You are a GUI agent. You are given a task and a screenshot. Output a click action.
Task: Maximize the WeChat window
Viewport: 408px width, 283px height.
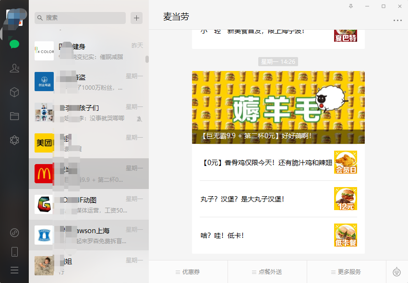click(384, 6)
